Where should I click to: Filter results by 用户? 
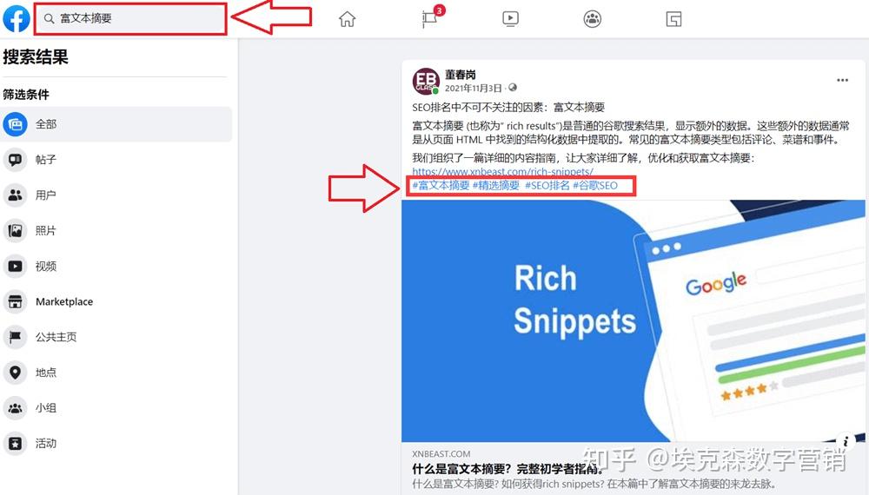tap(116, 195)
